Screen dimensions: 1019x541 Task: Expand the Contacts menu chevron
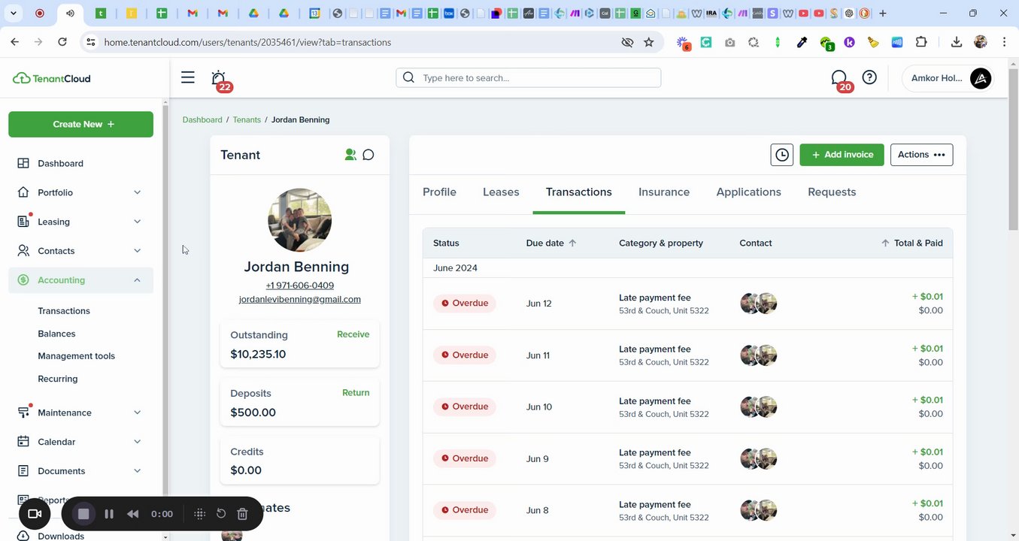point(137,251)
